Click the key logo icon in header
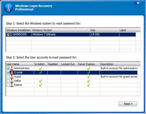 [x=8, y=8]
